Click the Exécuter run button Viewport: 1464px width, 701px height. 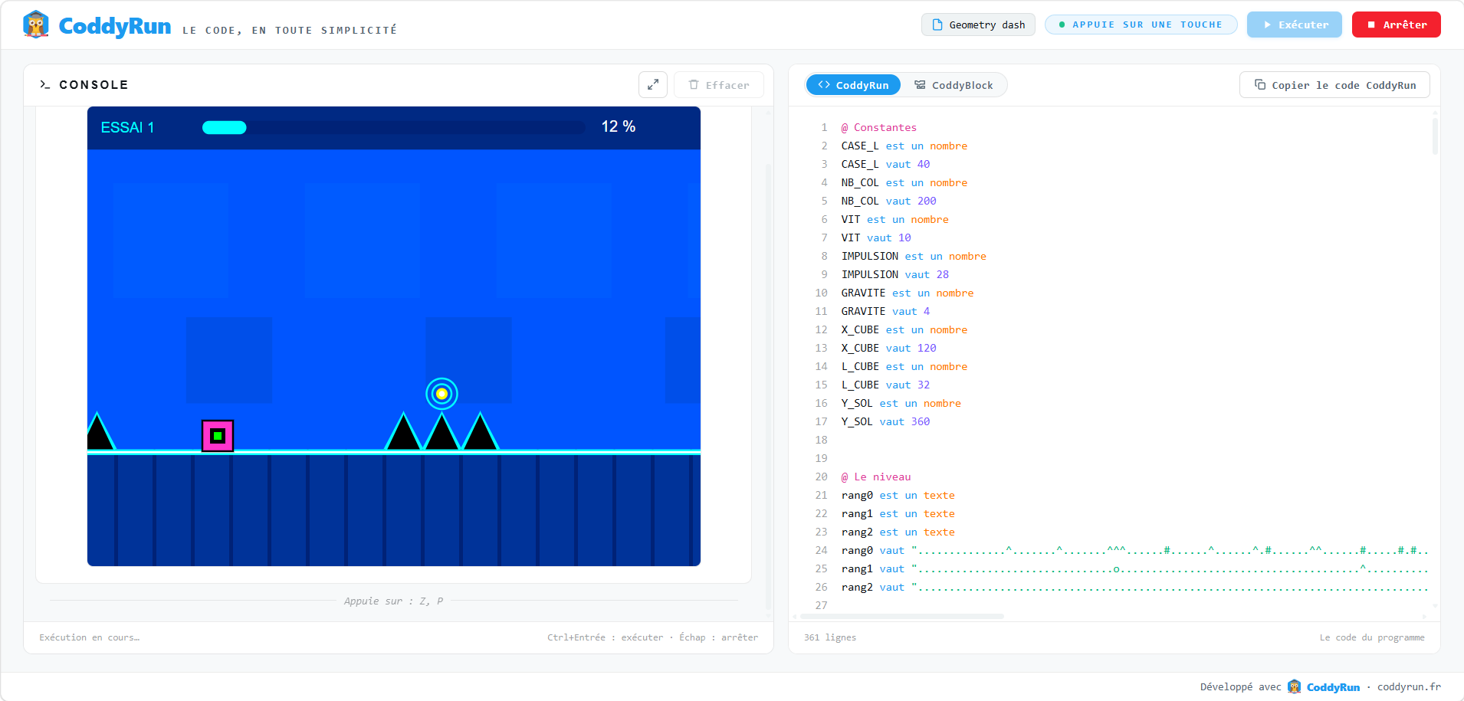pyautogui.click(x=1295, y=25)
